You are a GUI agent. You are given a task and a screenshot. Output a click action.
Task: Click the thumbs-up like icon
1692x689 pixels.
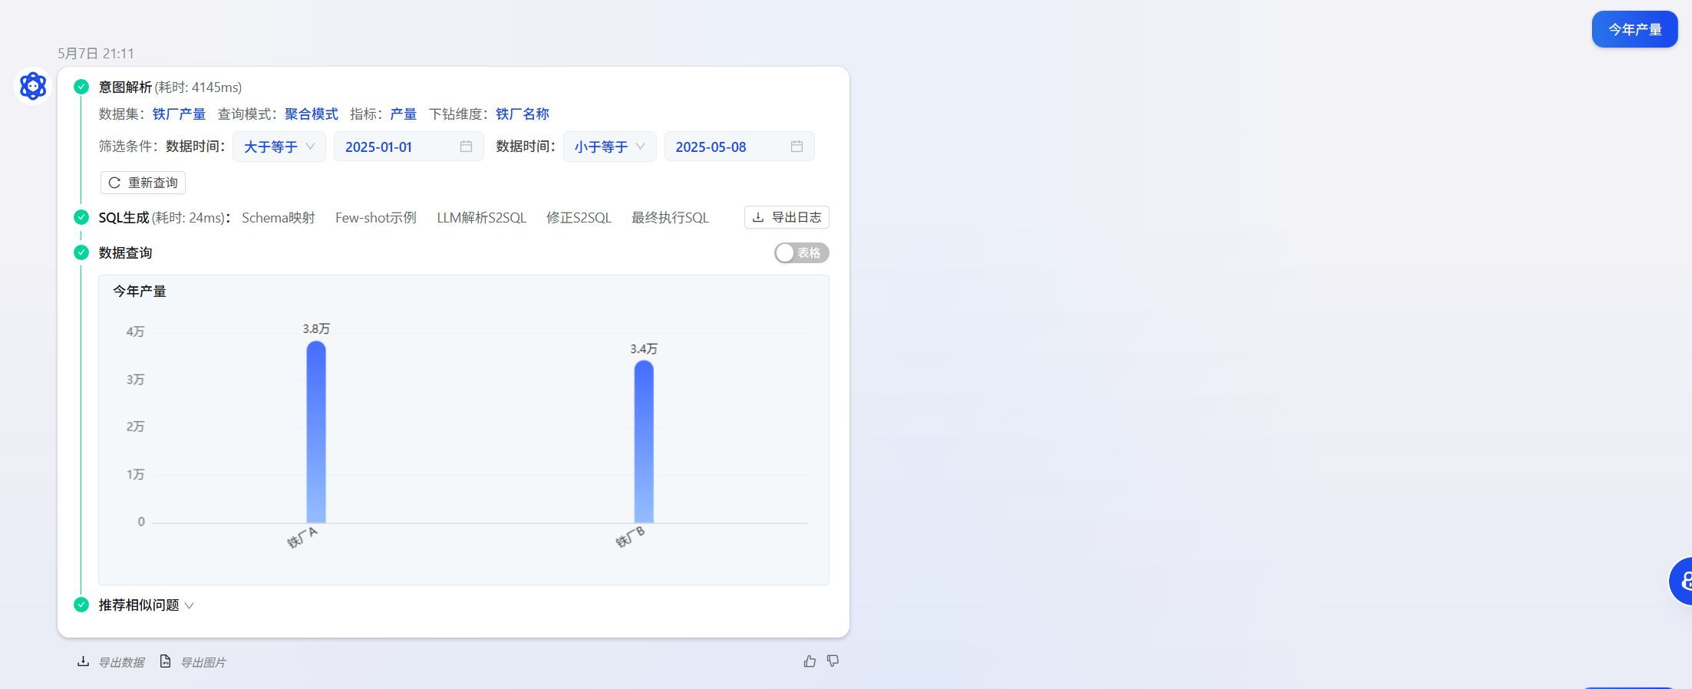(x=810, y=661)
